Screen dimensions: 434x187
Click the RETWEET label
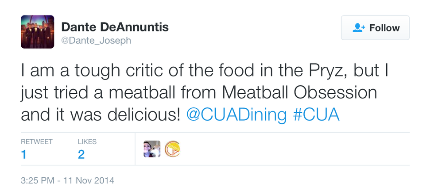(x=37, y=142)
